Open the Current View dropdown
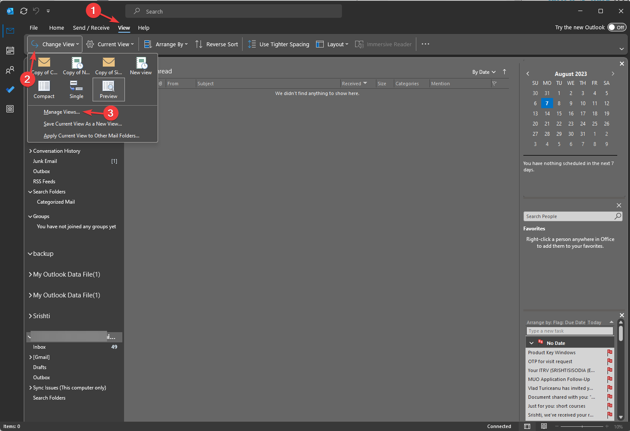 pyautogui.click(x=110, y=44)
